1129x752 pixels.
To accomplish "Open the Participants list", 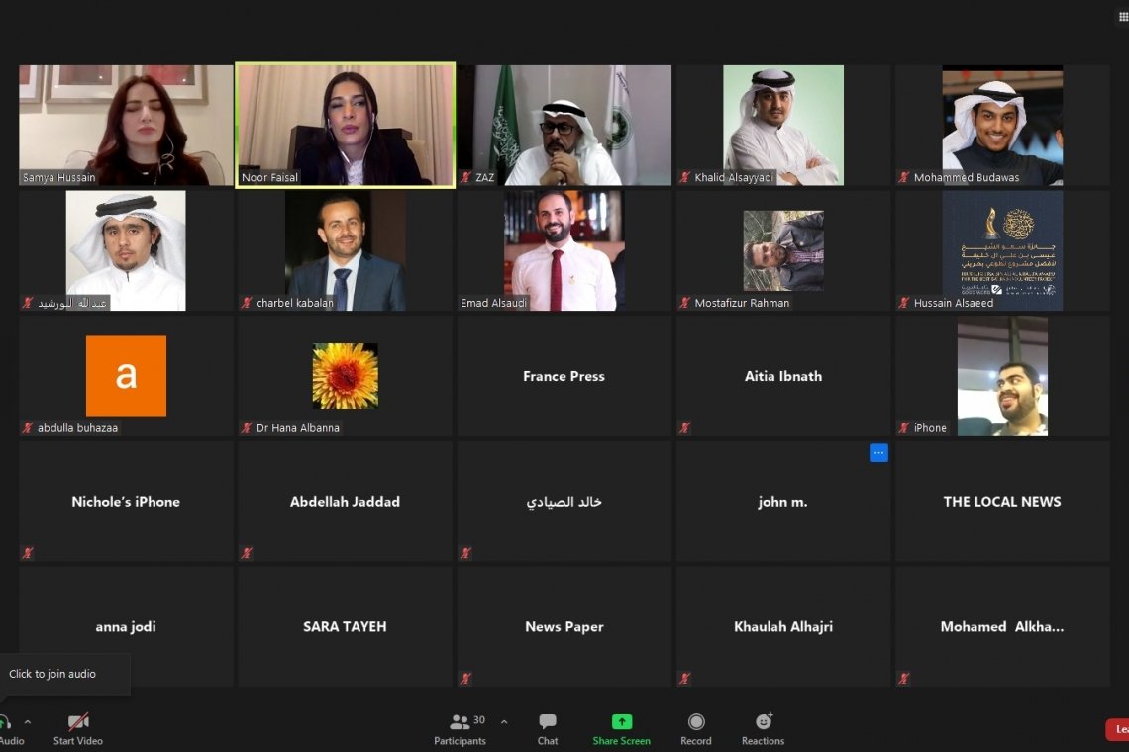I will click(461, 723).
